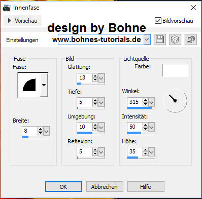Click the reset to default settings icon
The height and width of the screenshot is (199, 202).
[x=191, y=39]
